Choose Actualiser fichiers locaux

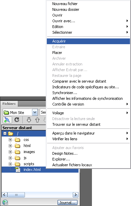pyautogui.click(x=89, y=165)
